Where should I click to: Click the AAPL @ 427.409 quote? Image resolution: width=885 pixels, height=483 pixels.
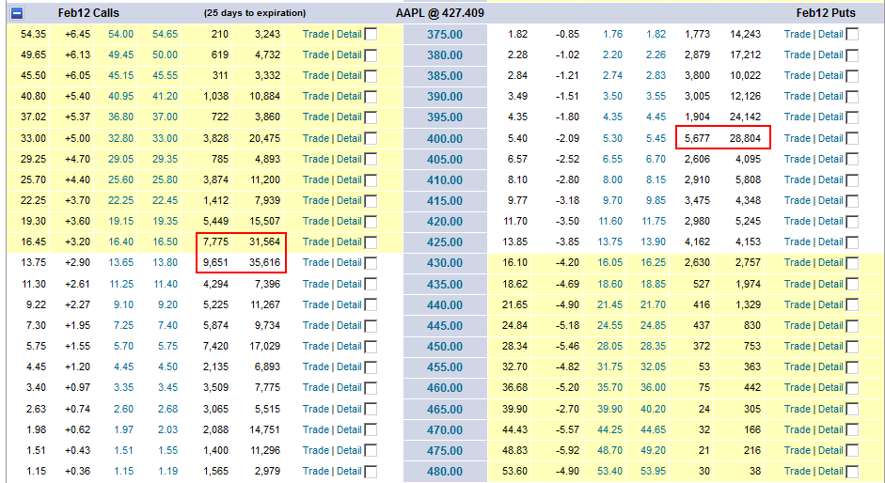(439, 12)
